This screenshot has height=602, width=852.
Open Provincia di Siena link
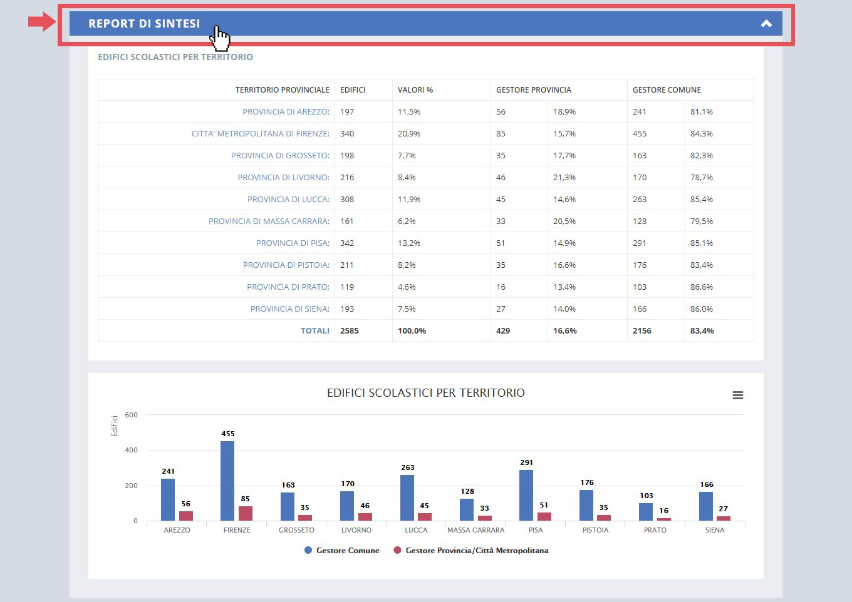click(x=289, y=309)
